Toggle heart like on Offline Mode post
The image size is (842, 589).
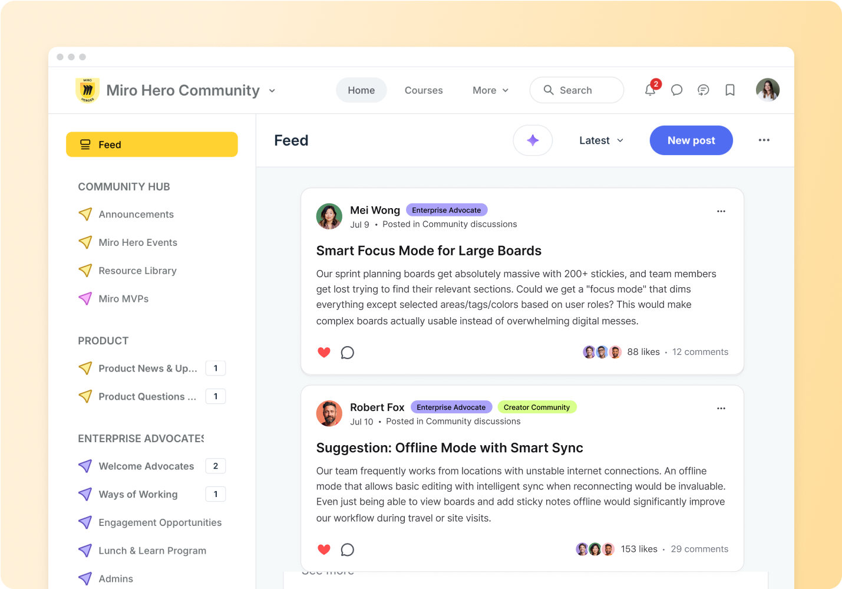click(324, 549)
